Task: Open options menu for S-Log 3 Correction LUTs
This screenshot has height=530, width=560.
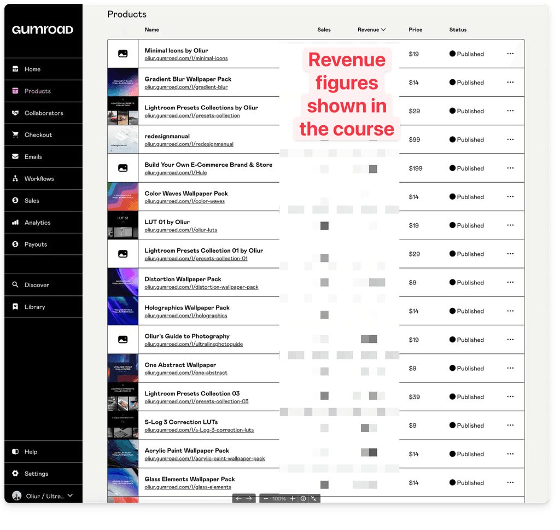Action: 510,425
